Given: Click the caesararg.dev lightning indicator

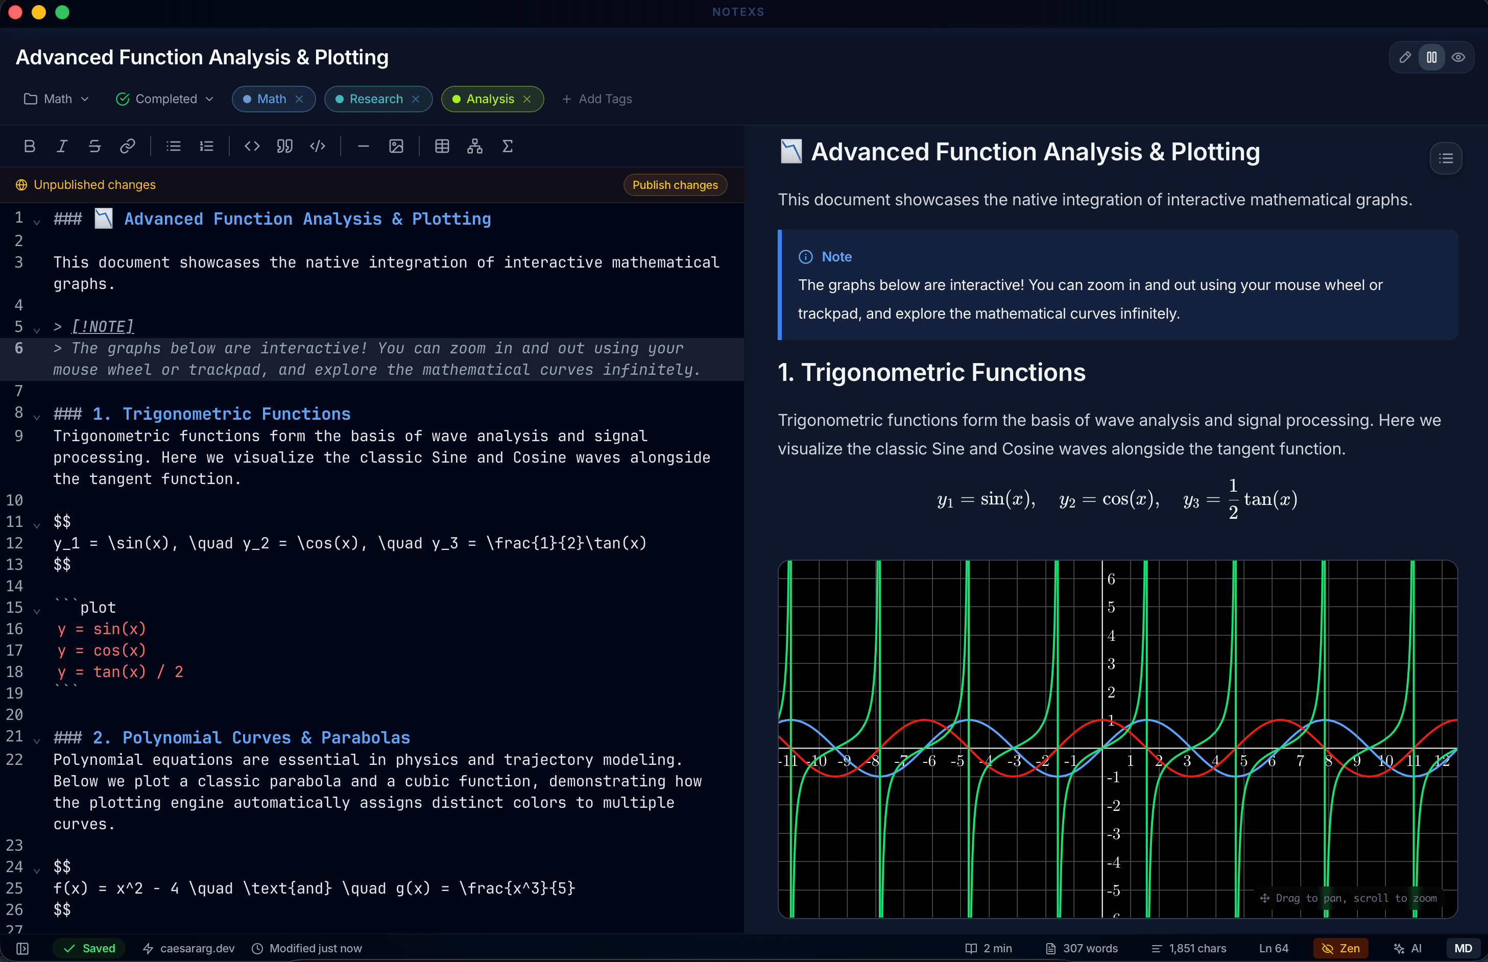Looking at the screenshot, I should (x=188, y=948).
